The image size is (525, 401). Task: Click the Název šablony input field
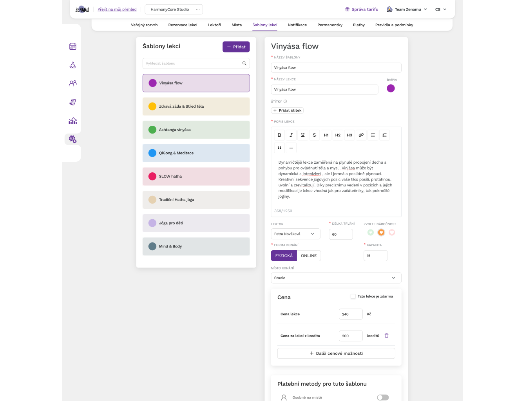click(x=336, y=68)
